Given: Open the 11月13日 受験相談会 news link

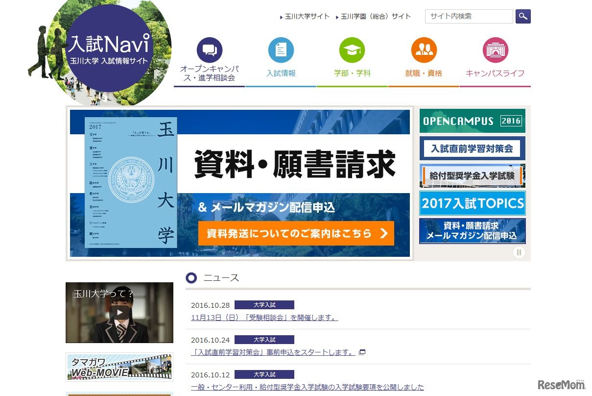Looking at the screenshot, I should click(x=264, y=318).
